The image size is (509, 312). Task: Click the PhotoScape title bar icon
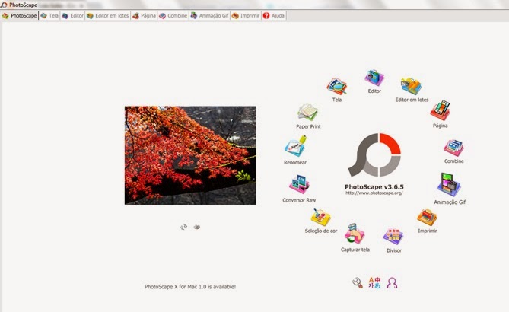(4, 5)
